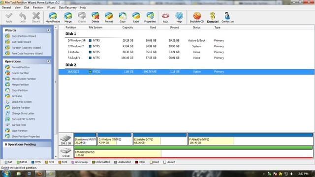
Task: Click the Help toolbar icon
Action: tap(179, 18)
